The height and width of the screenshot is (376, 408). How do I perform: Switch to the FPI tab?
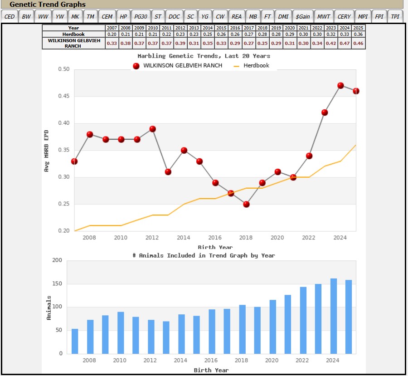tap(379, 16)
